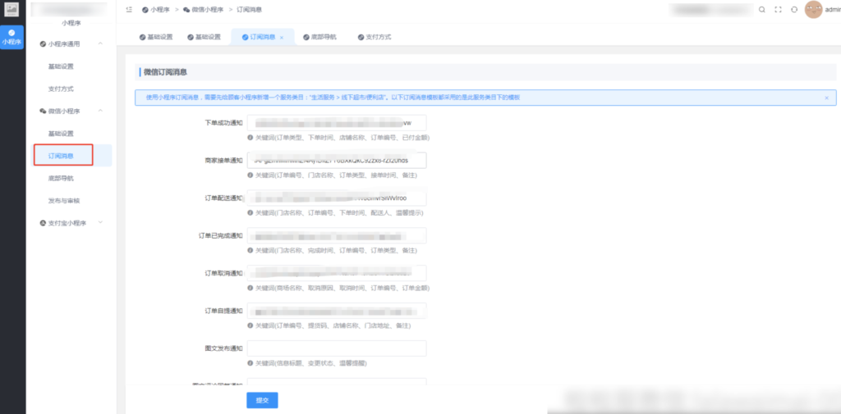841x414 pixels.
Task: Select the blue 小程序 module button
Action: click(11, 37)
